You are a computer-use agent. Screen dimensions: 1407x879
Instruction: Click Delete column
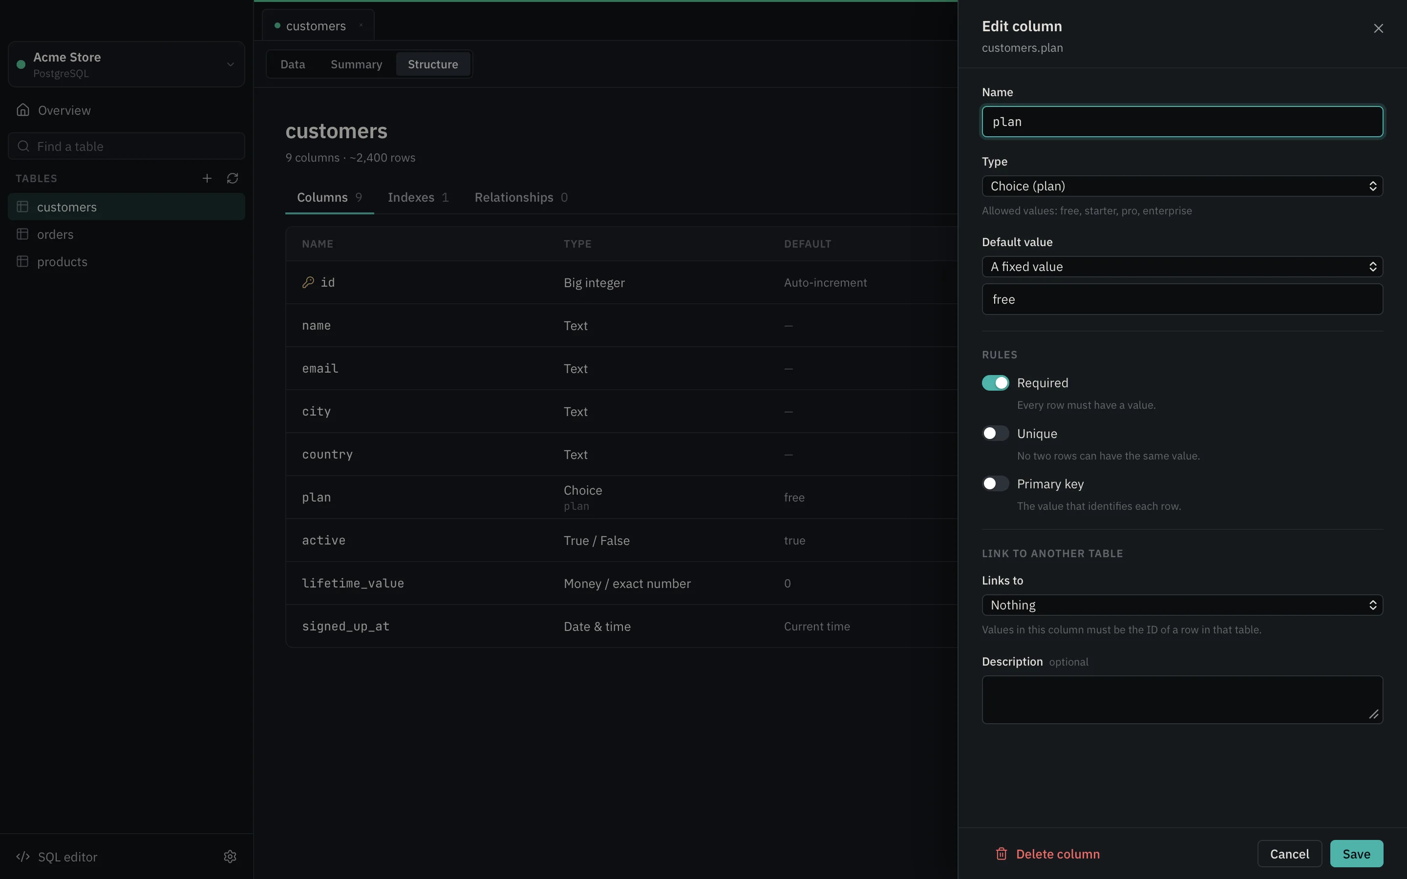tap(1048, 854)
